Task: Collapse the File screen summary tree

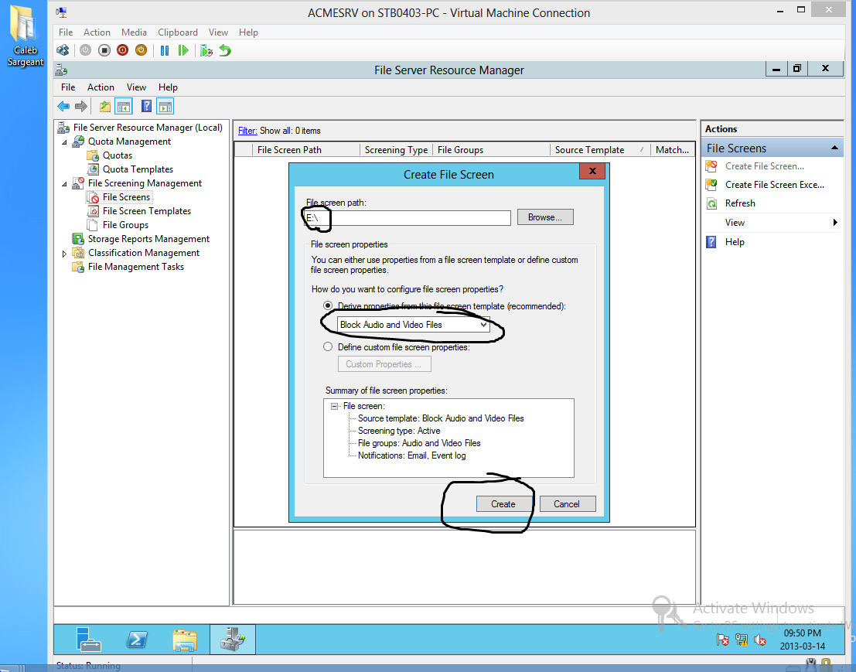Action: (x=334, y=406)
